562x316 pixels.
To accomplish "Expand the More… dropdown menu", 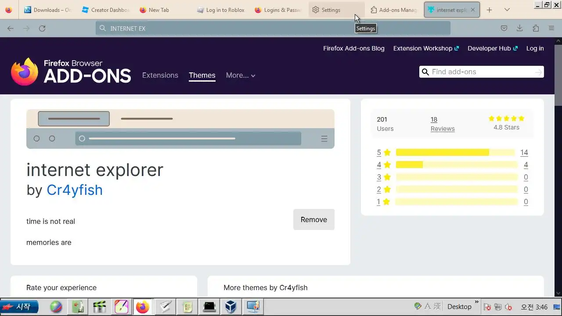I will click(x=241, y=75).
